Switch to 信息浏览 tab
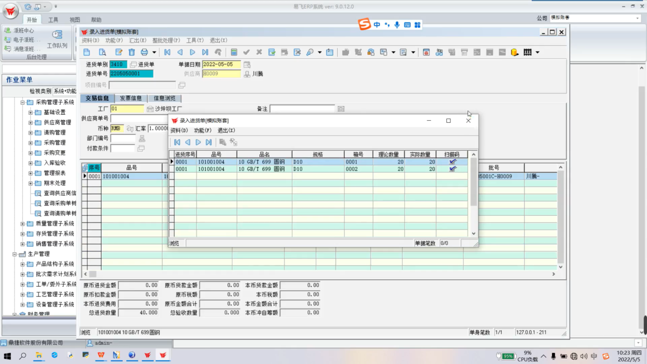Image resolution: width=647 pixels, height=364 pixels. 164,99
